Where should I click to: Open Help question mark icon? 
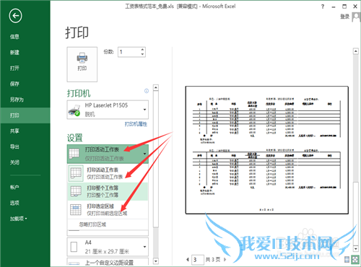click(x=323, y=6)
